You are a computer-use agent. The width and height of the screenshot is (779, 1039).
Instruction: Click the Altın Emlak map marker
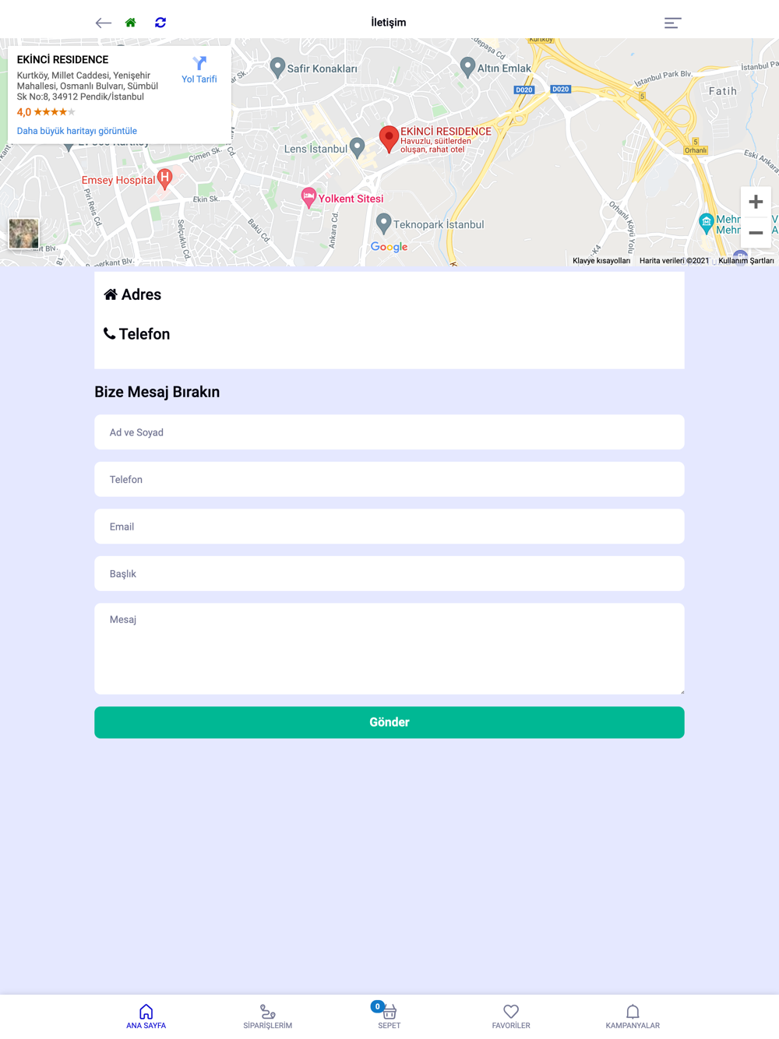pyautogui.click(x=467, y=68)
